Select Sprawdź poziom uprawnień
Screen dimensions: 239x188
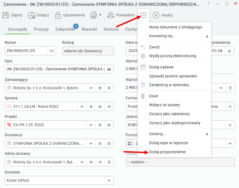pos(174,76)
